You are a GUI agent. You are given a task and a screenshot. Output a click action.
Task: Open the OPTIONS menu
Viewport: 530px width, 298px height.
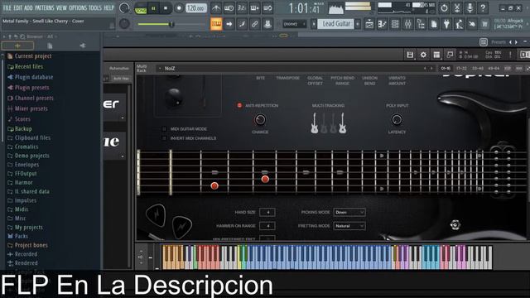coord(78,7)
